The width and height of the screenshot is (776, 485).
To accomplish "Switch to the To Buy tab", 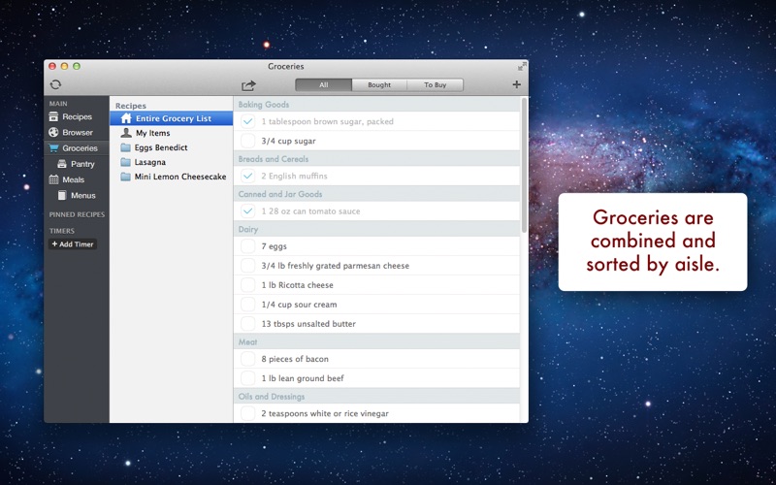I will coord(435,85).
